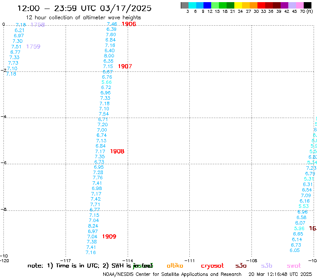Click the 8.00 wave height value

109,56
